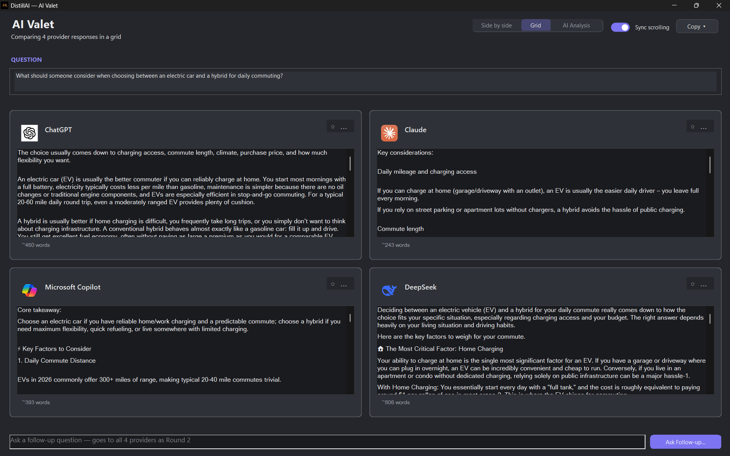Star the Microsoft Copilot response card
Viewport: 730px width, 456px height.
tap(333, 284)
